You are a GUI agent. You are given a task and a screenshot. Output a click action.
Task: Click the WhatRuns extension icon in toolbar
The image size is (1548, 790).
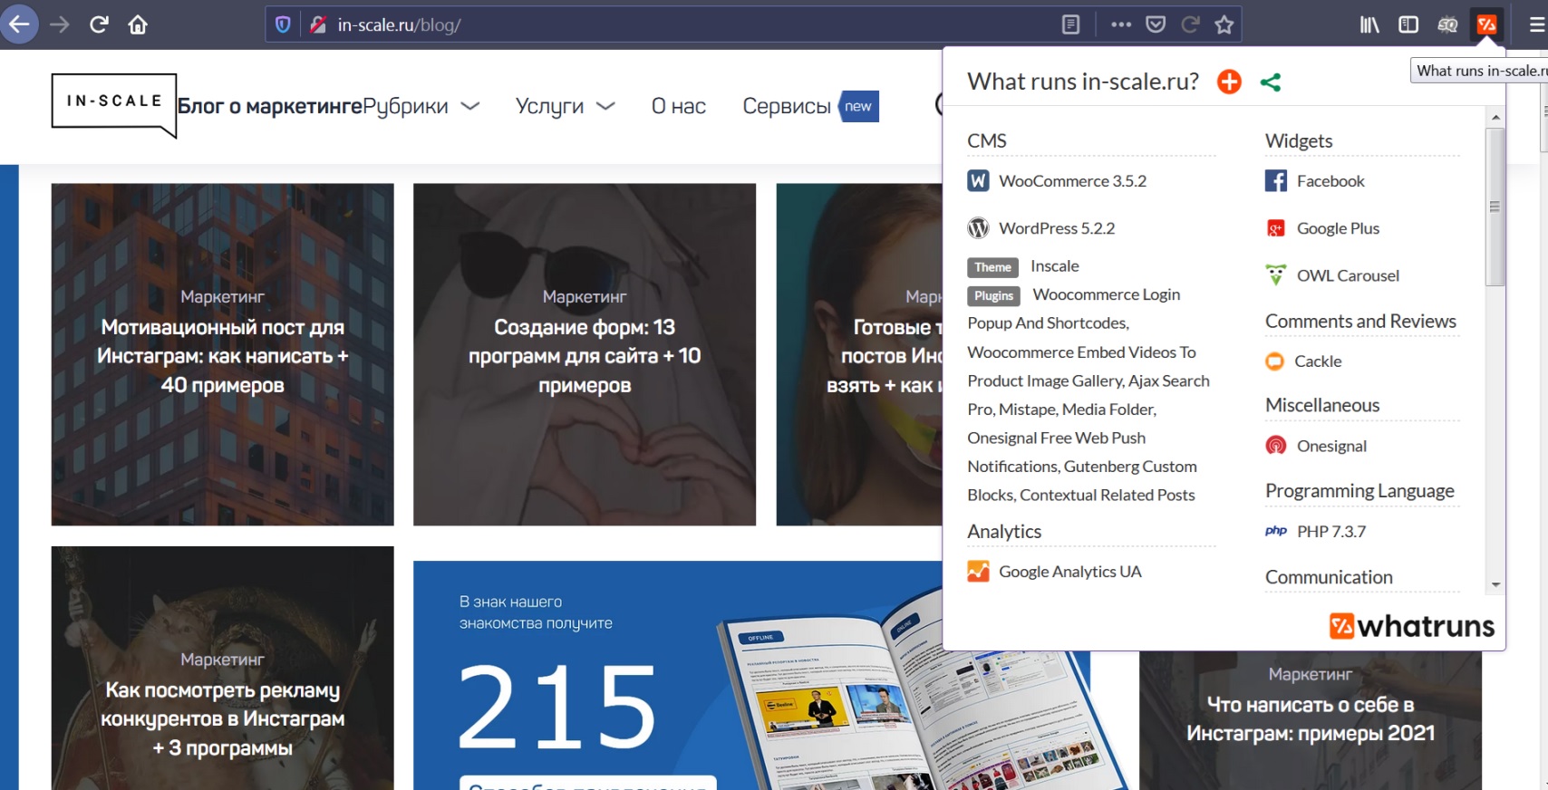point(1486,25)
